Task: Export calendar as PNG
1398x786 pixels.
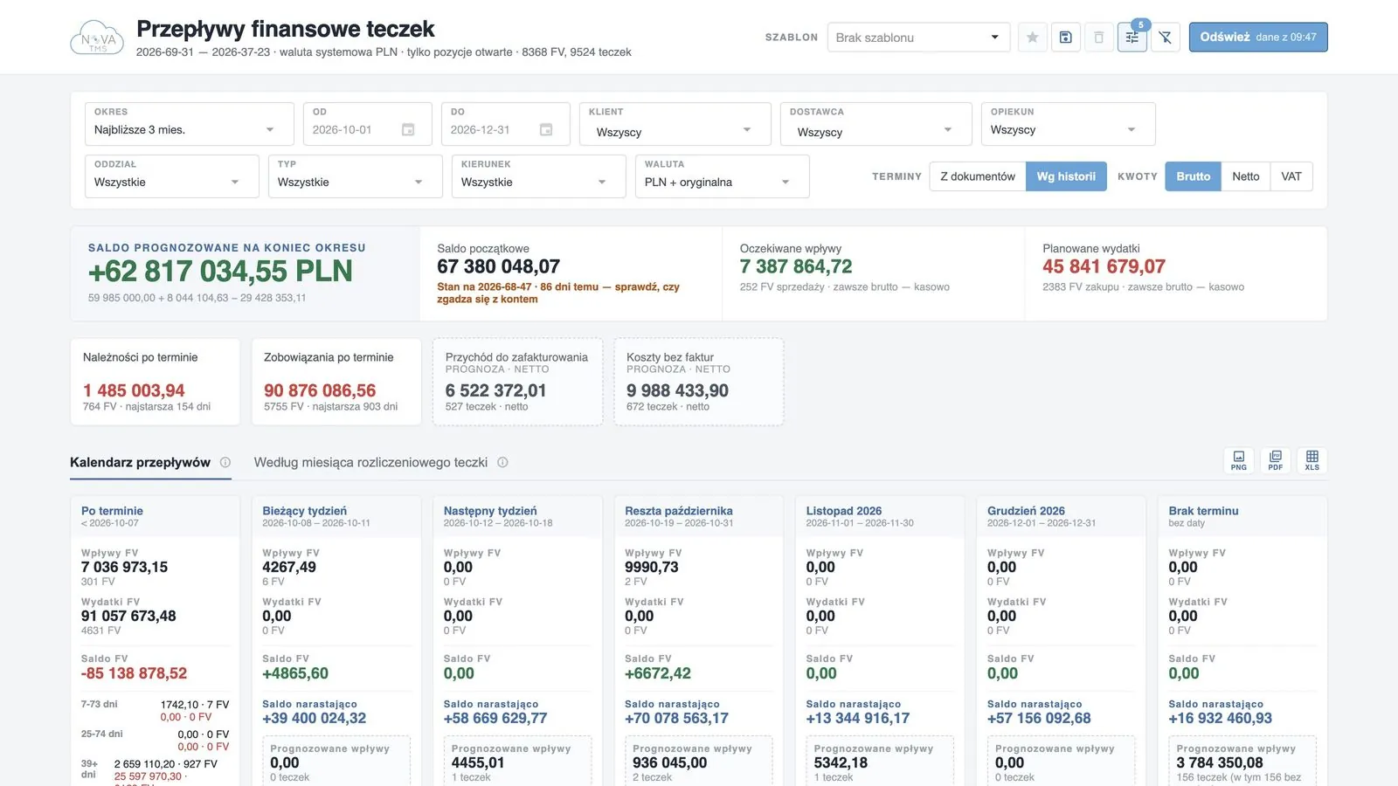Action: [1239, 460]
